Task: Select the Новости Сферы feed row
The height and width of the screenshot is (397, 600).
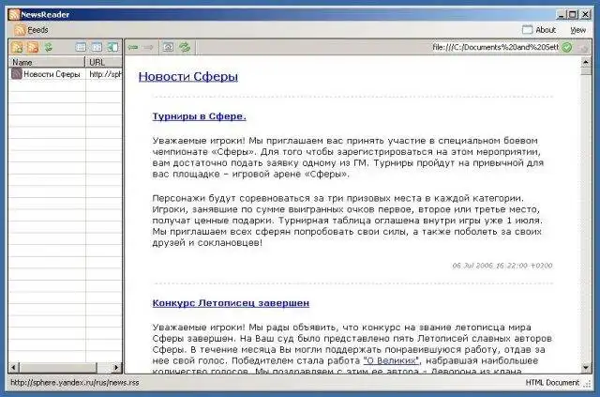Action: point(66,74)
